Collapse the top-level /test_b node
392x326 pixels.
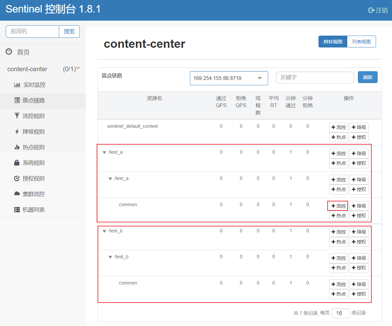[104, 231]
